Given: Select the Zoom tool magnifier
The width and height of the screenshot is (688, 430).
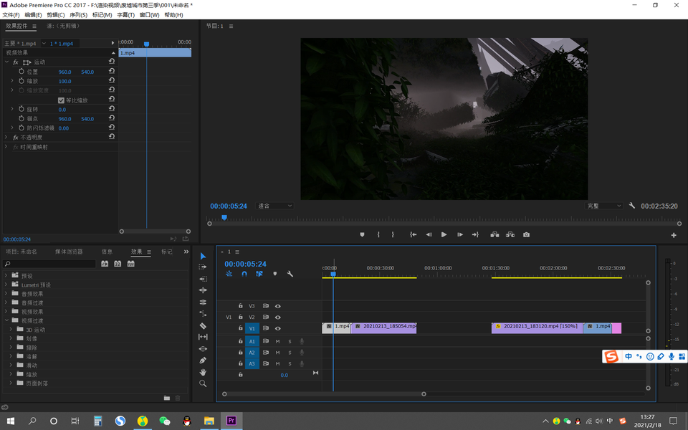Looking at the screenshot, I should [x=203, y=383].
